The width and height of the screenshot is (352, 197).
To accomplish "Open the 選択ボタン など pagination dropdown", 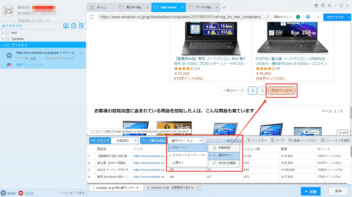I will click(185, 141).
